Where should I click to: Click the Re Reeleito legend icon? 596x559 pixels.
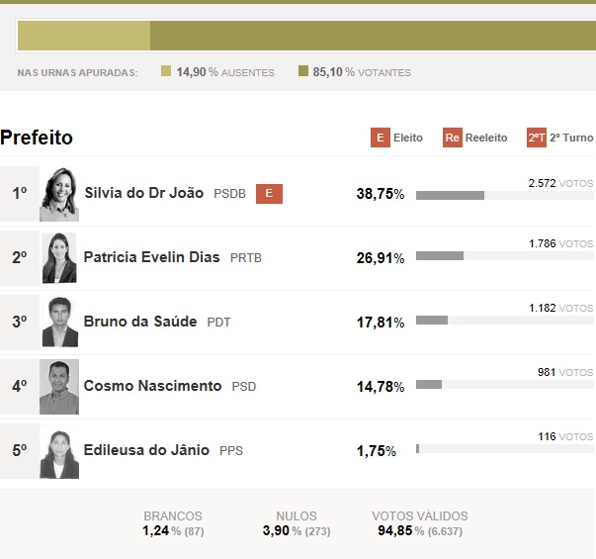point(453,138)
